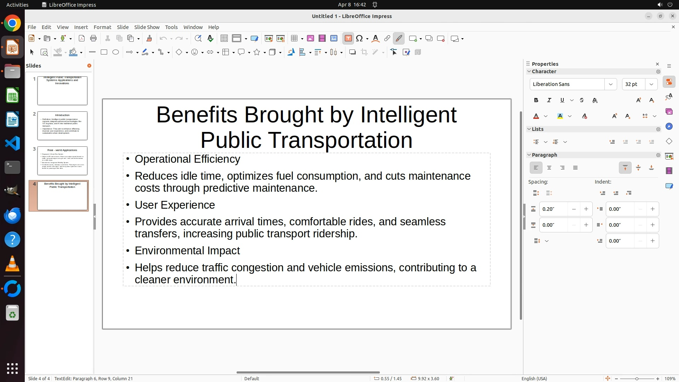
Task: Click the Insert Table icon
Action: click(x=294, y=39)
